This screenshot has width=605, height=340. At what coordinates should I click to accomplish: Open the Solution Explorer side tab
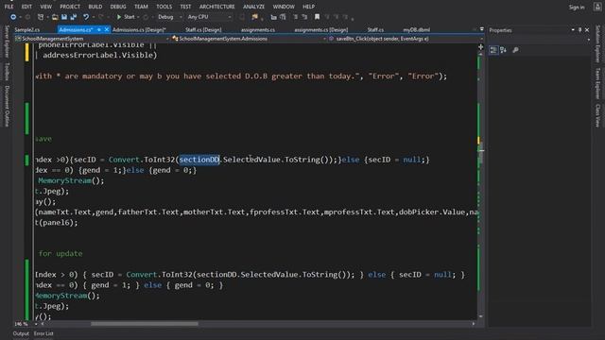click(597, 44)
